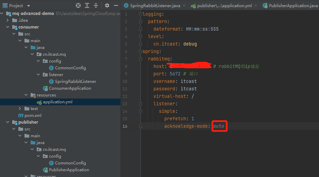Click the Select Opened File locate icon
The image size is (319, 177).
(78, 5)
